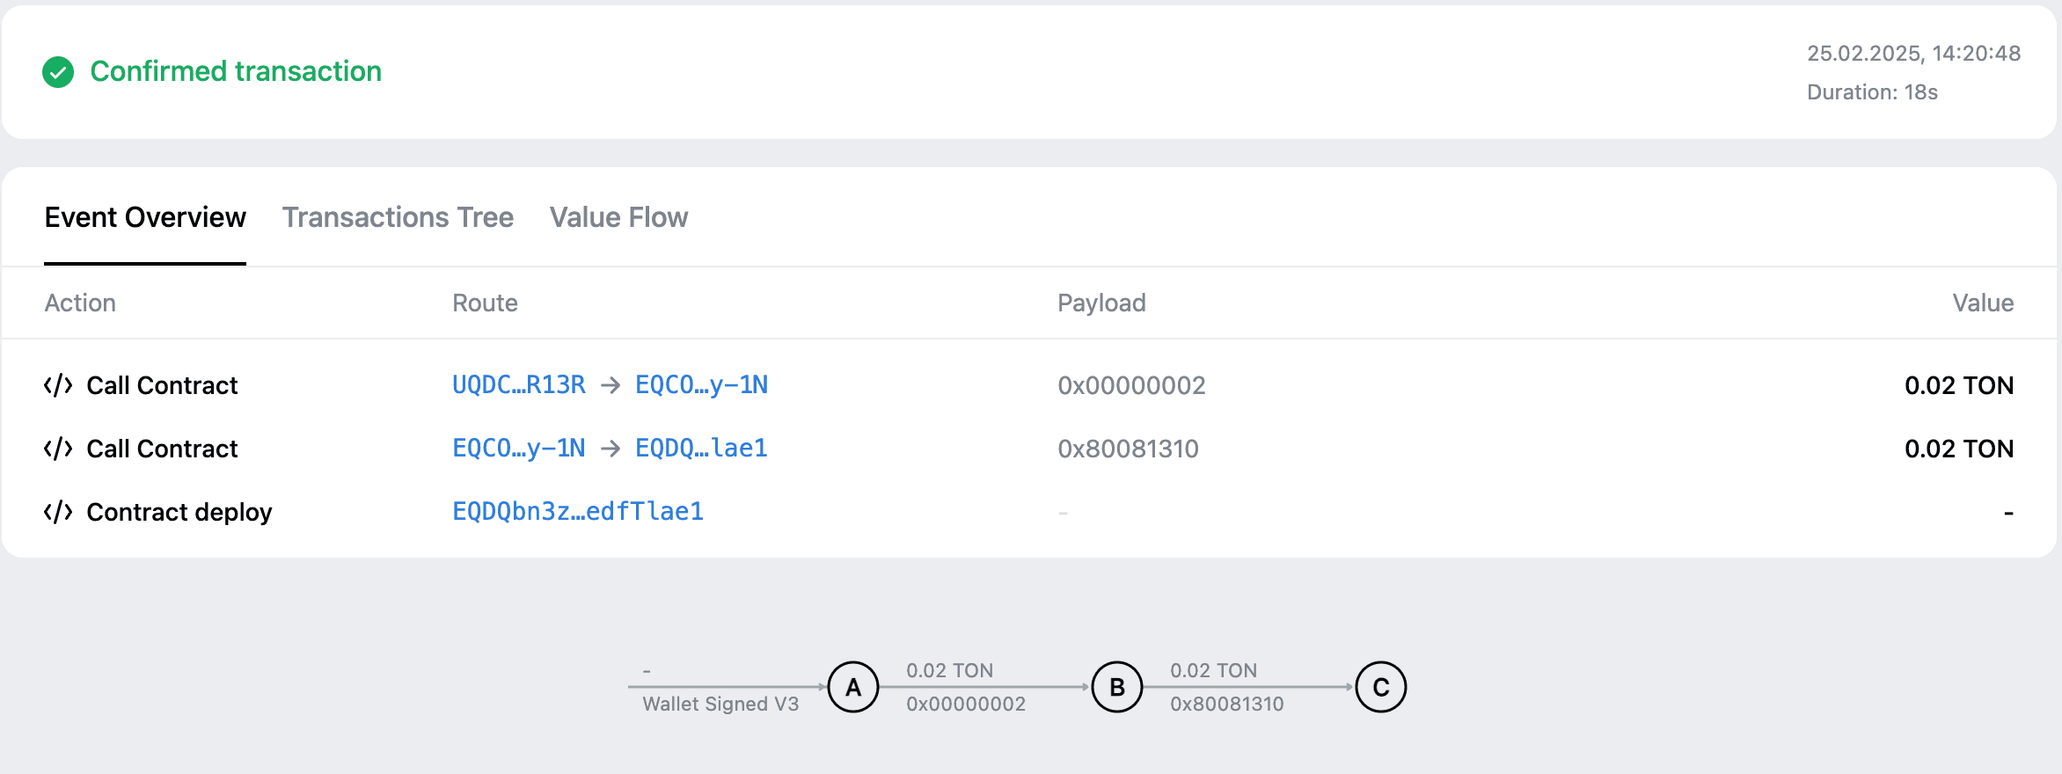Click 0x80081310 label under B-C edge
The width and height of the screenshot is (2062, 774).
tap(1227, 704)
